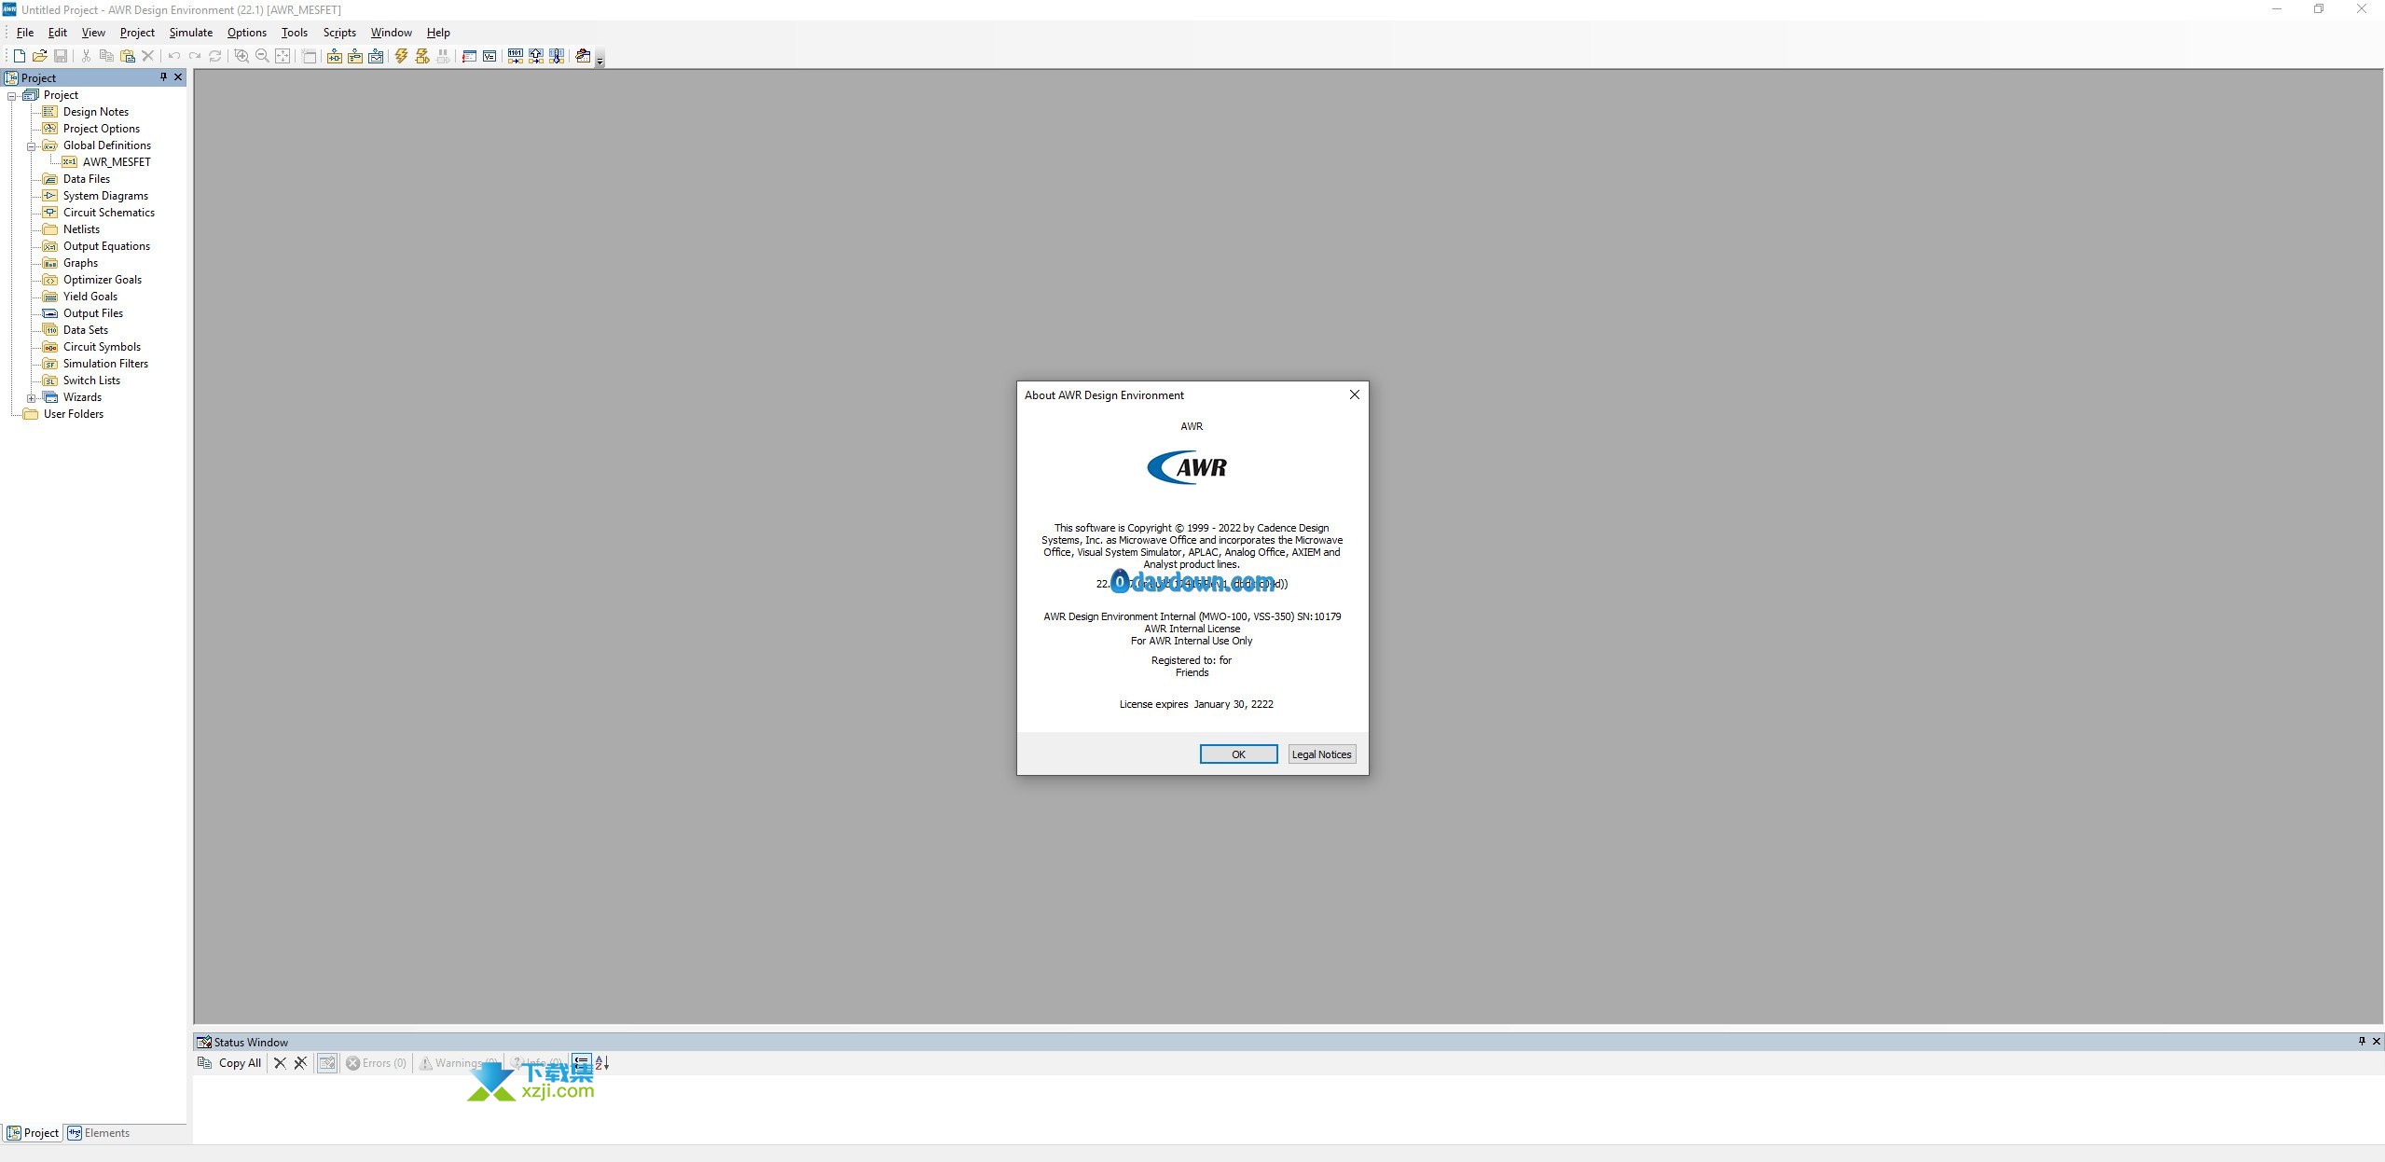The height and width of the screenshot is (1162, 2385).
Task: Click the Circuit Schematics tree item
Action: pyautogui.click(x=108, y=212)
